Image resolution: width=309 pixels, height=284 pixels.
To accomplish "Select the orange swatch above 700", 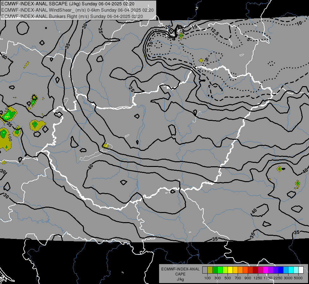I will 240,270.
